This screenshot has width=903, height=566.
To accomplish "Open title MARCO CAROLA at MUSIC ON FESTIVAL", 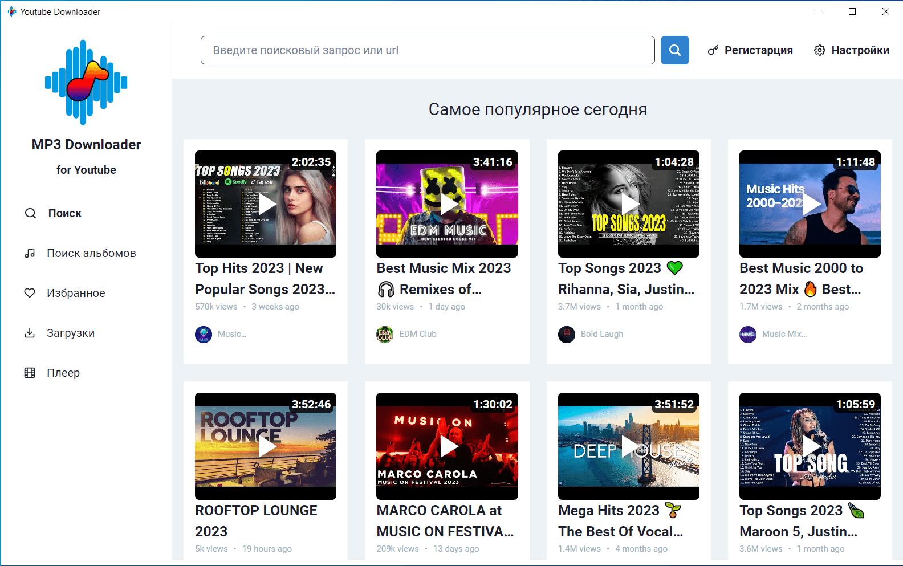I will click(445, 521).
